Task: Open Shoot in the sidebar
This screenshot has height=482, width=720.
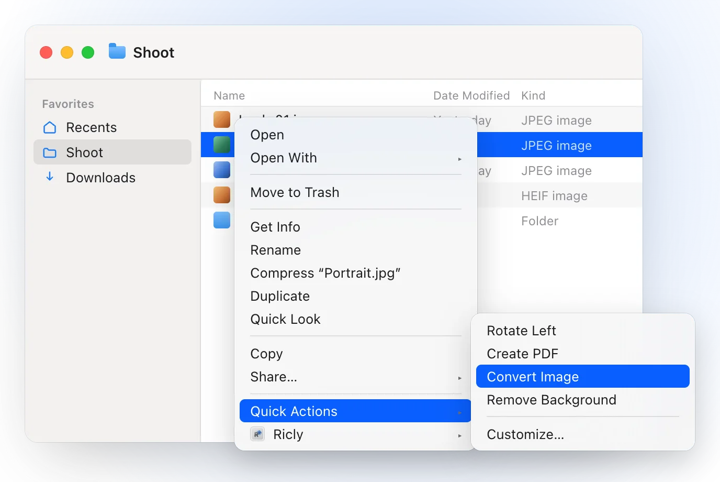Action: coord(113,152)
